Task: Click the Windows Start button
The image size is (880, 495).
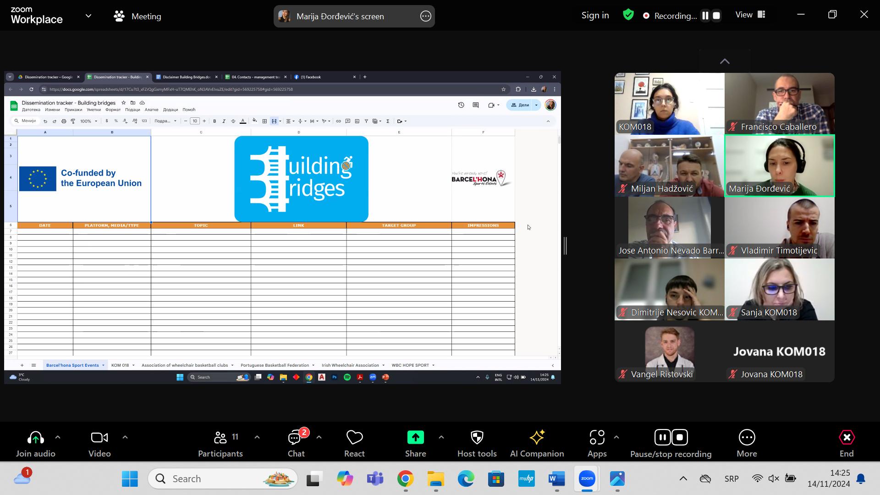Action: point(130,479)
